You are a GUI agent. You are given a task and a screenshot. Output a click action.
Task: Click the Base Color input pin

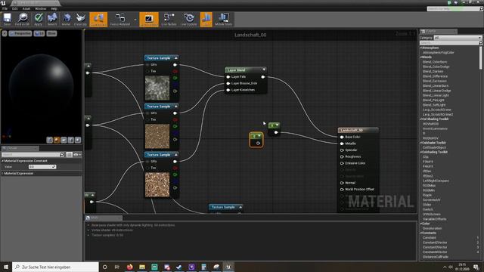point(342,137)
